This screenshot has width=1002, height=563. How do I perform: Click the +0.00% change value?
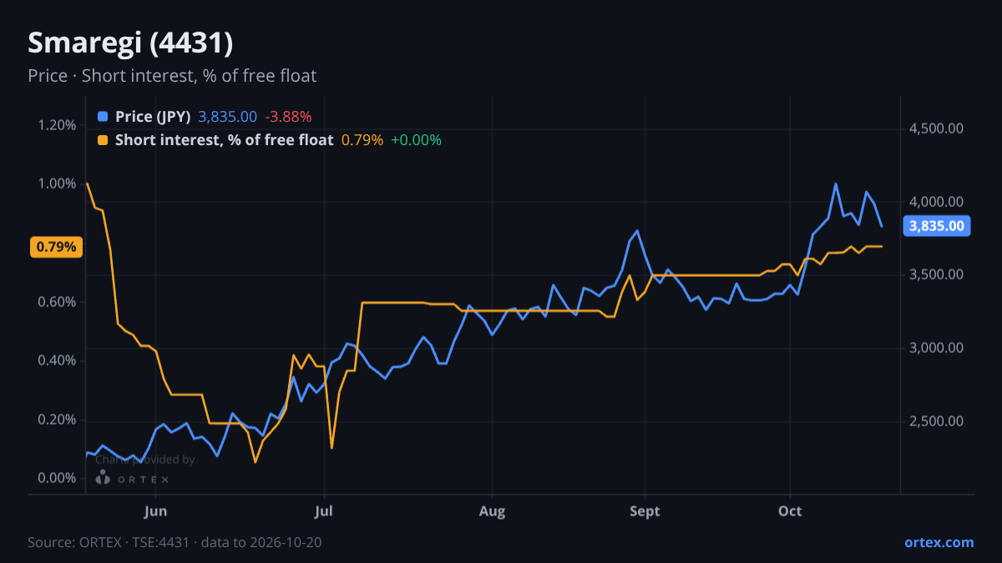point(416,140)
